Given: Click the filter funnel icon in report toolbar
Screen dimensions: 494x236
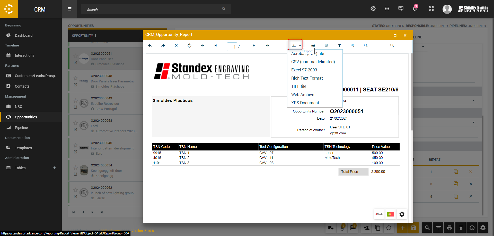Looking at the screenshot, I should [x=339, y=45].
